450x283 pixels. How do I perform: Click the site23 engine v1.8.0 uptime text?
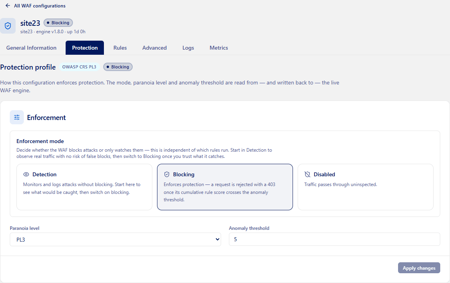point(53,32)
